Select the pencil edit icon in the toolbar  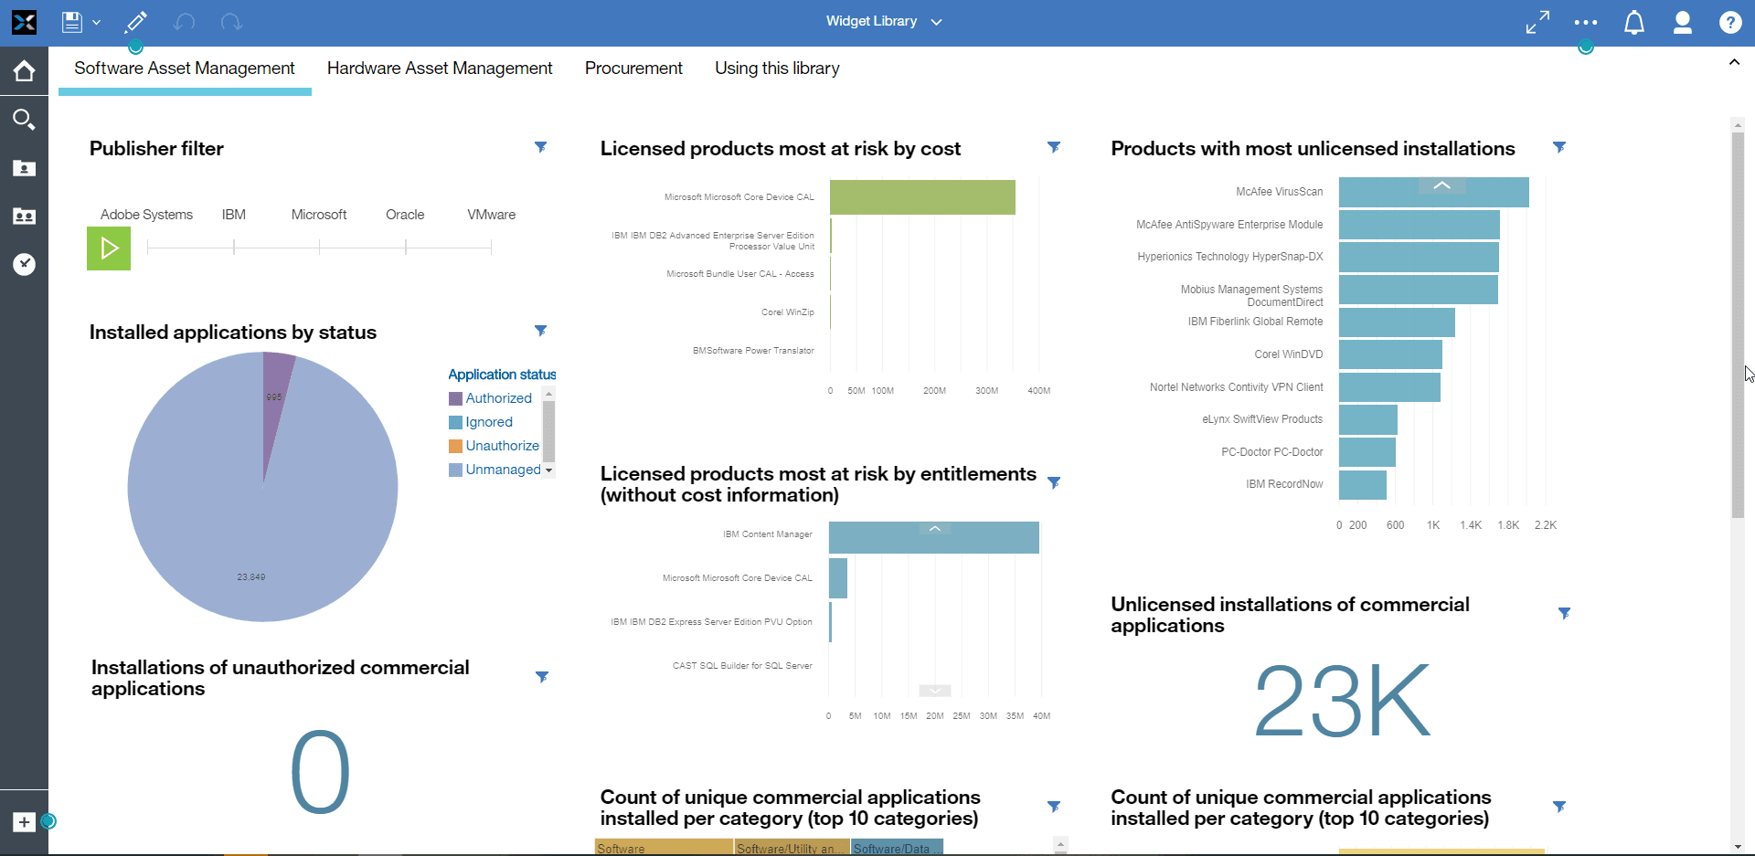pyautogui.click(x=135, y=22)
